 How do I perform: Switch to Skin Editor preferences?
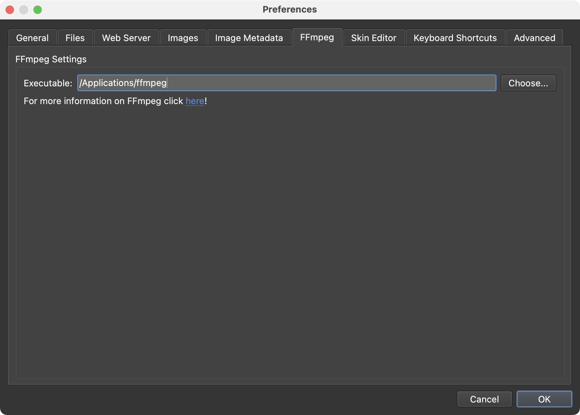coord(374,38)
